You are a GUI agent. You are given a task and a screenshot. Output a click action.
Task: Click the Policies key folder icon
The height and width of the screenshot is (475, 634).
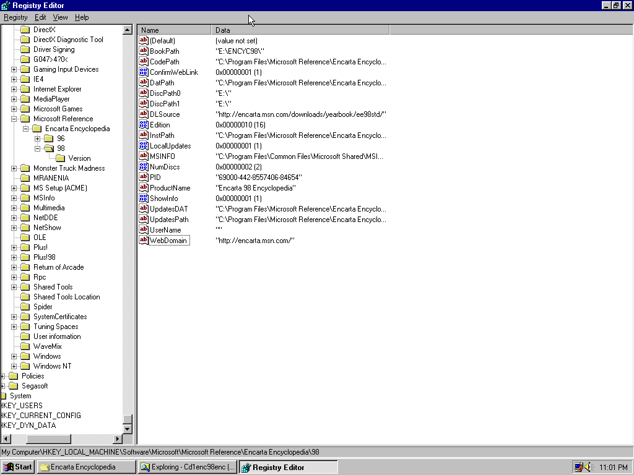pos(14,376)
